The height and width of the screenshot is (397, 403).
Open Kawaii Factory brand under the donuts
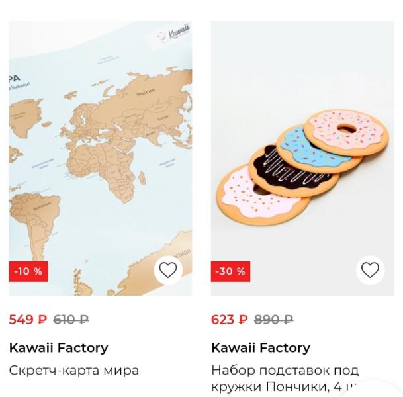point(261,348)
